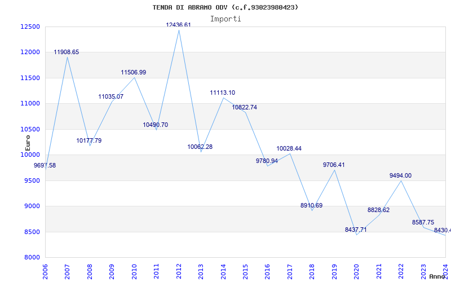Click x-axis year 2021
The image size is (451, 282).
tap(379, 271)
